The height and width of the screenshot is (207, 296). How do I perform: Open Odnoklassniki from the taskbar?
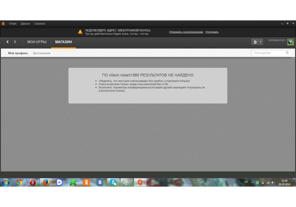(86, 182)
